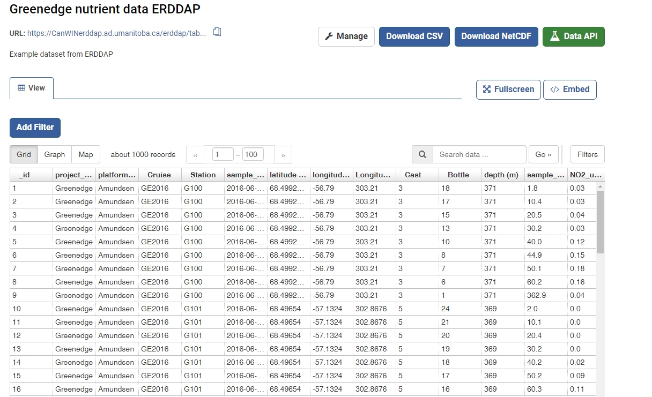Screen dimensions: 652x397
Task: Open Manage with the wrench icon
Action: click(346, 36)
